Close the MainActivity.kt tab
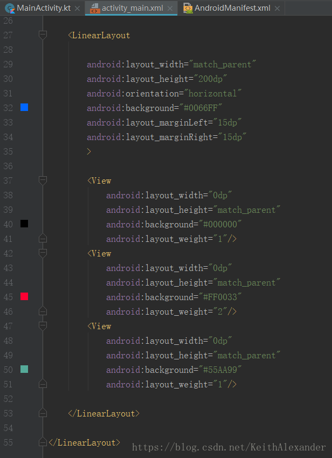 point(77,9)
